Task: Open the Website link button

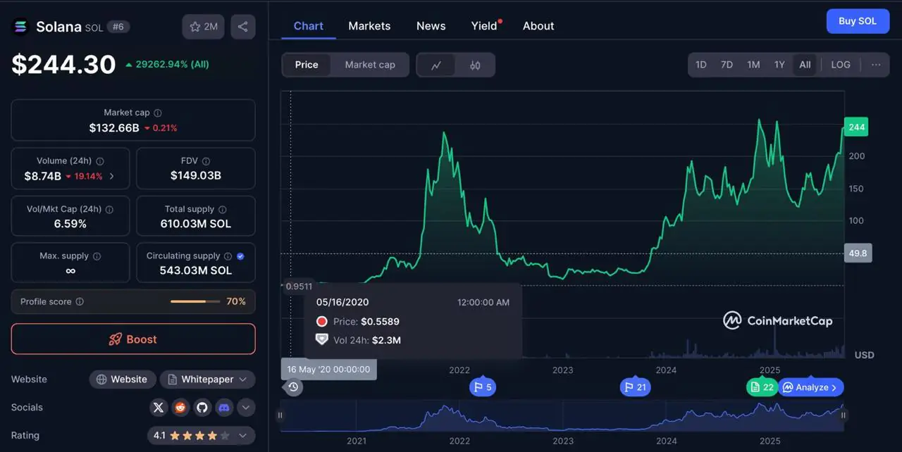Action: (123, 379)
